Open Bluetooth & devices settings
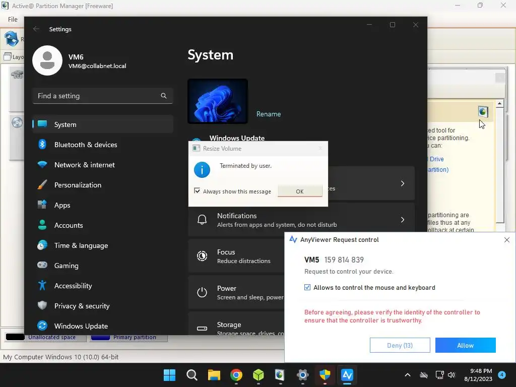516x387 pixels. pos(103,145)
